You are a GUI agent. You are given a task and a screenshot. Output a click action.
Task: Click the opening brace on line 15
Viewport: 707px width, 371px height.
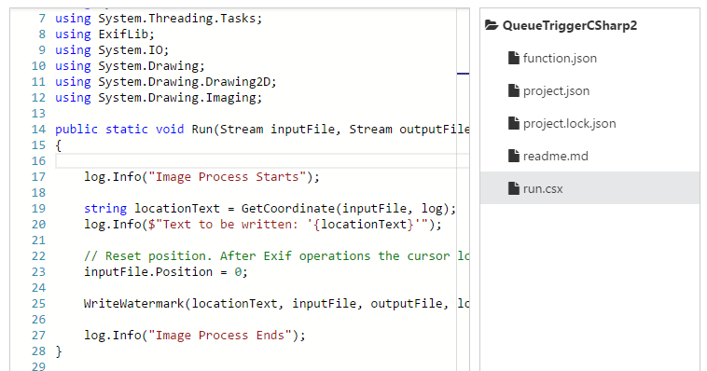coord(58,145)
